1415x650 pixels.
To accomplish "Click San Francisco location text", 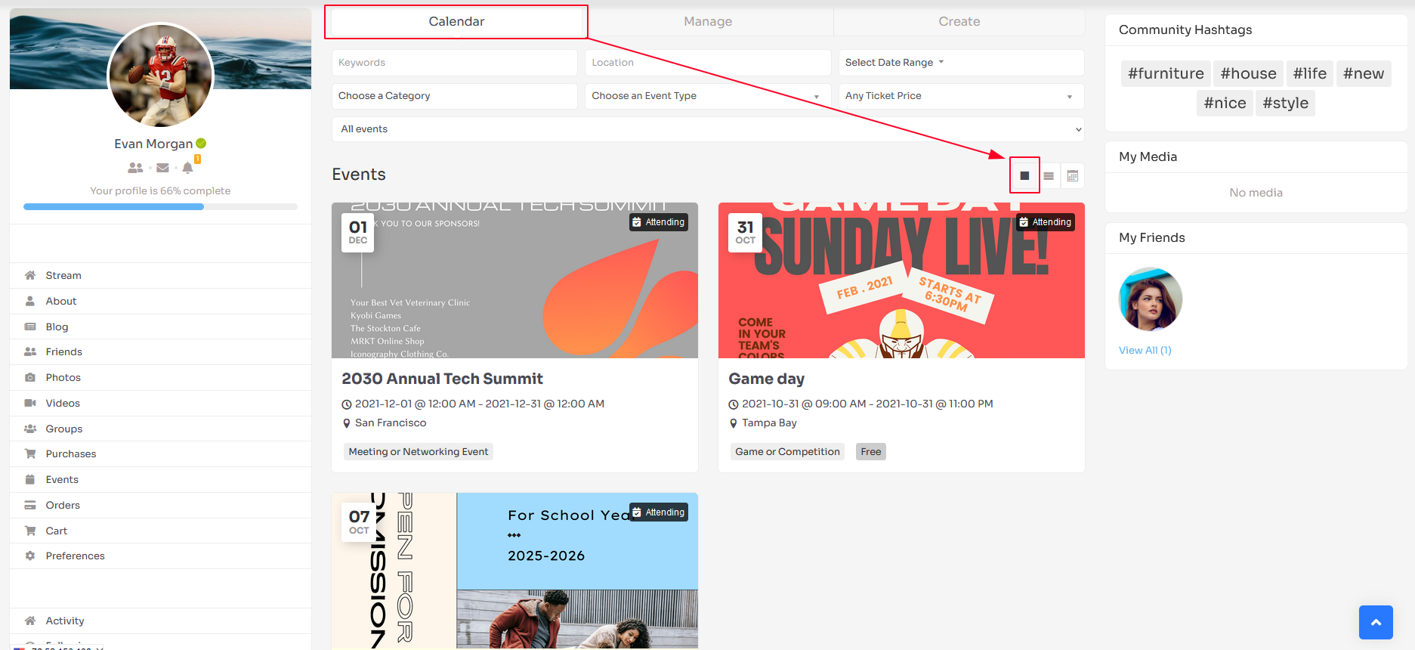I will click(x=391, y=423).
